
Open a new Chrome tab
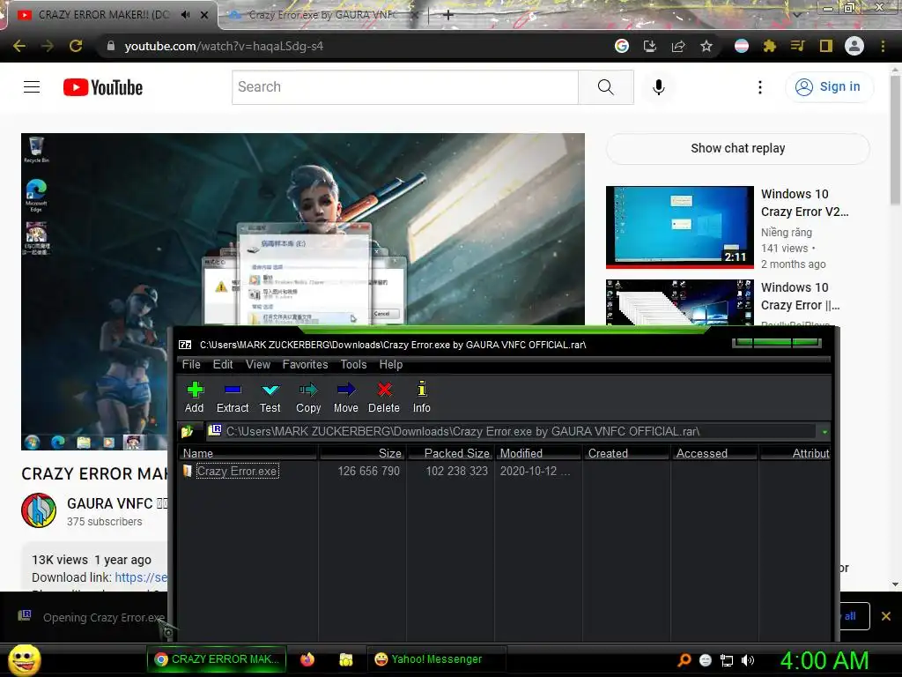(x=447, y=15)
